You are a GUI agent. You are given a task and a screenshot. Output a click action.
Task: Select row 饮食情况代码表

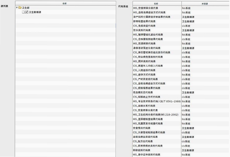[x=181, y=128]
